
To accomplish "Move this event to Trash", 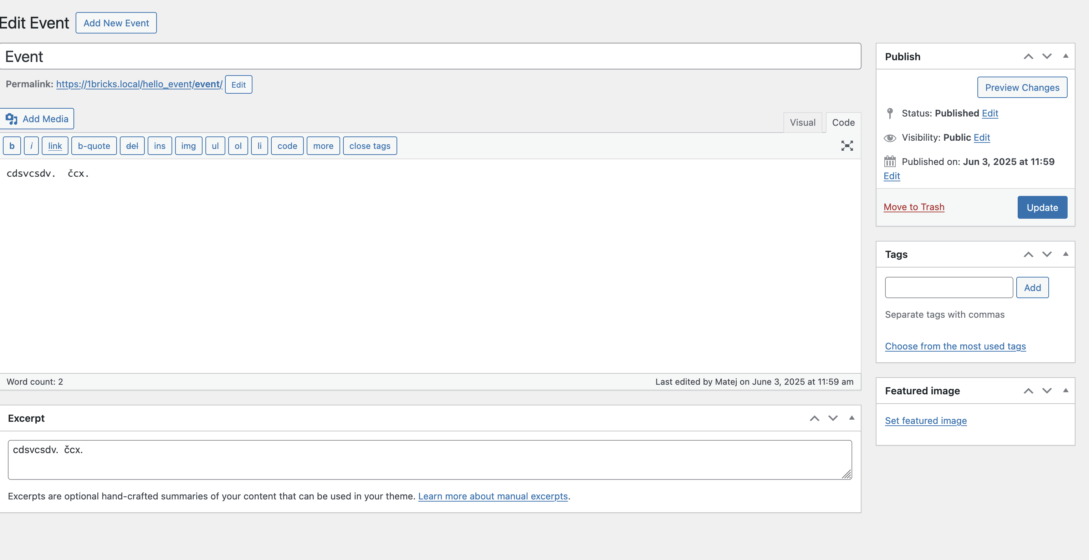I will (914, 207).
